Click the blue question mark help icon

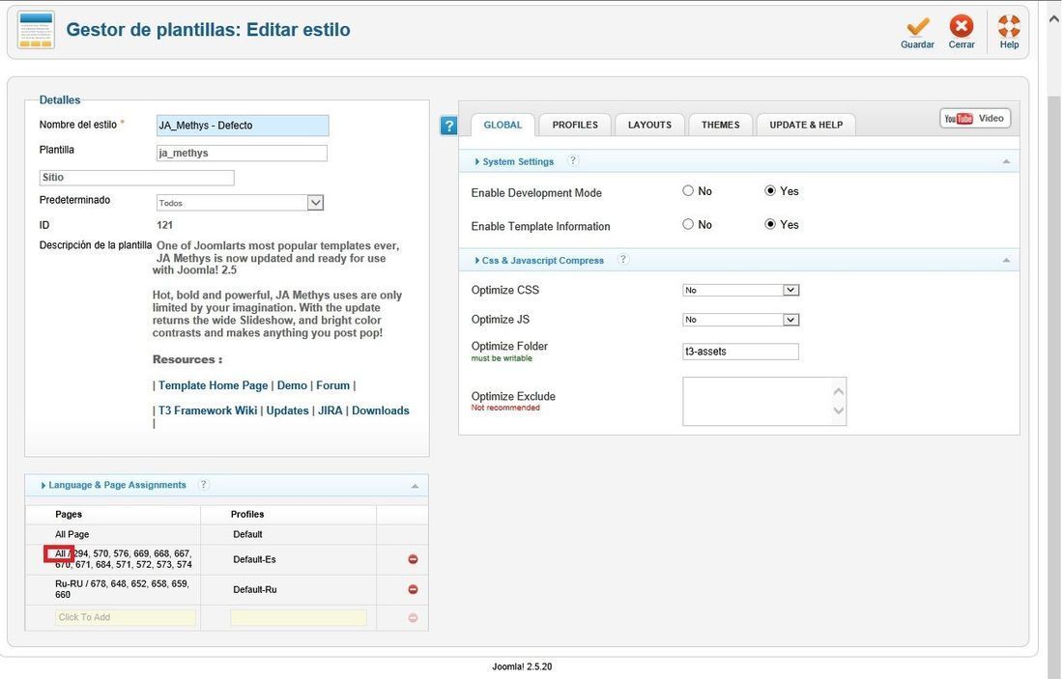(x=448, y=126)
